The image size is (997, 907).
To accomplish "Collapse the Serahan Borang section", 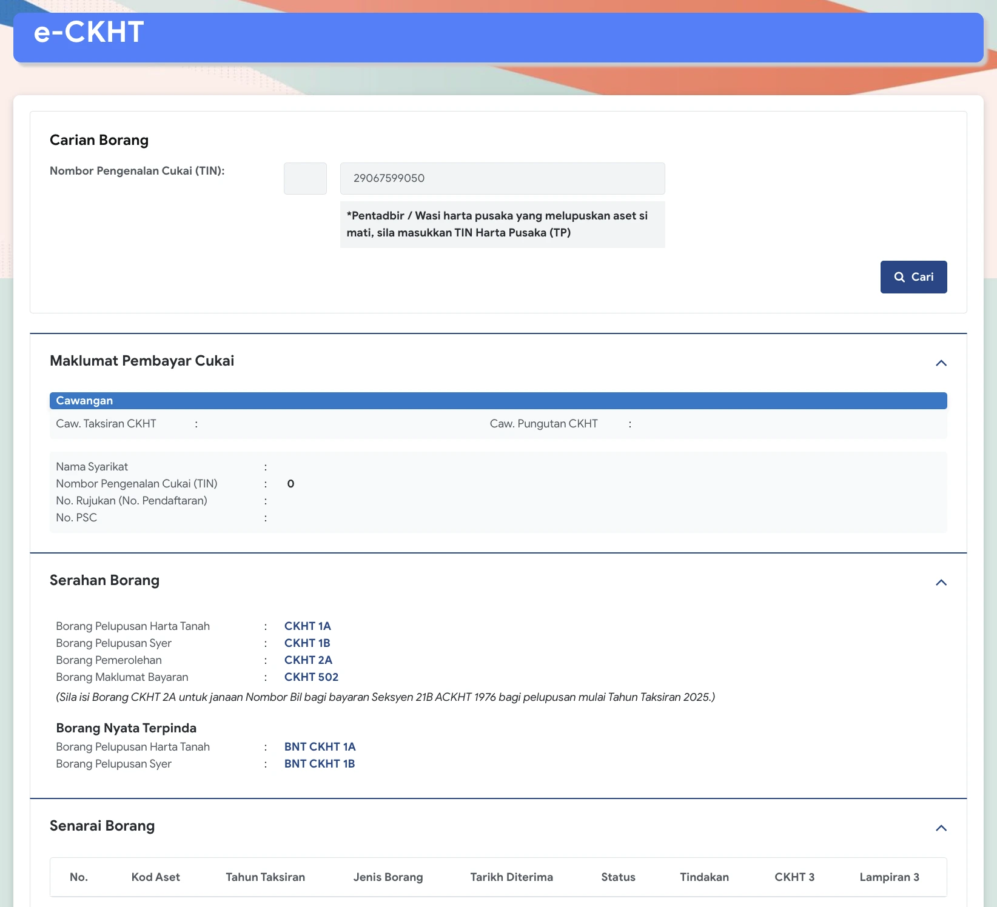I will point(941,583).
